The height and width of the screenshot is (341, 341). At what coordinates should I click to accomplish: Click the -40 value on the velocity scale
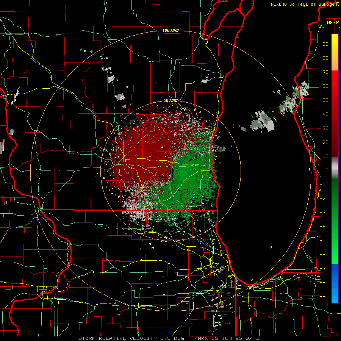point(324,227)
